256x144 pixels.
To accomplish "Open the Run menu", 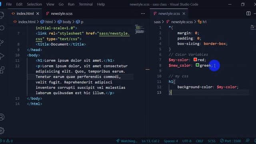I will (71, 4).
